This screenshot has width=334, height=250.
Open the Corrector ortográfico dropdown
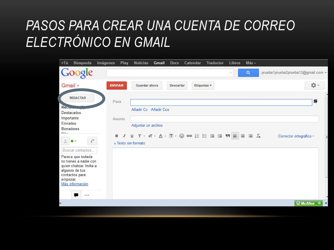click(296, 136)
